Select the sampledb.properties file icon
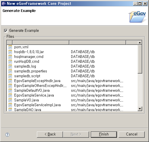149x142 pixels. coord(10,71)
